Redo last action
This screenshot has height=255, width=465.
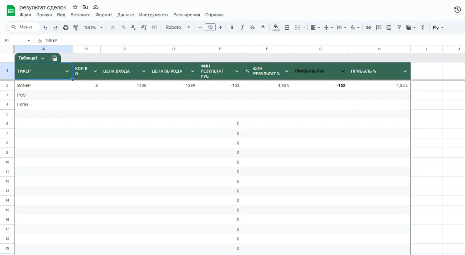pyautogui.click(x=56, y=27)
